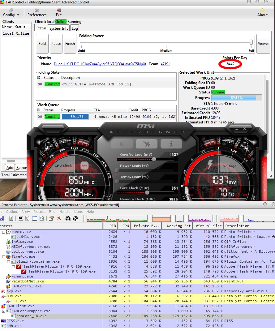Click the binoculars Find icon

click(x=68, y=218)
